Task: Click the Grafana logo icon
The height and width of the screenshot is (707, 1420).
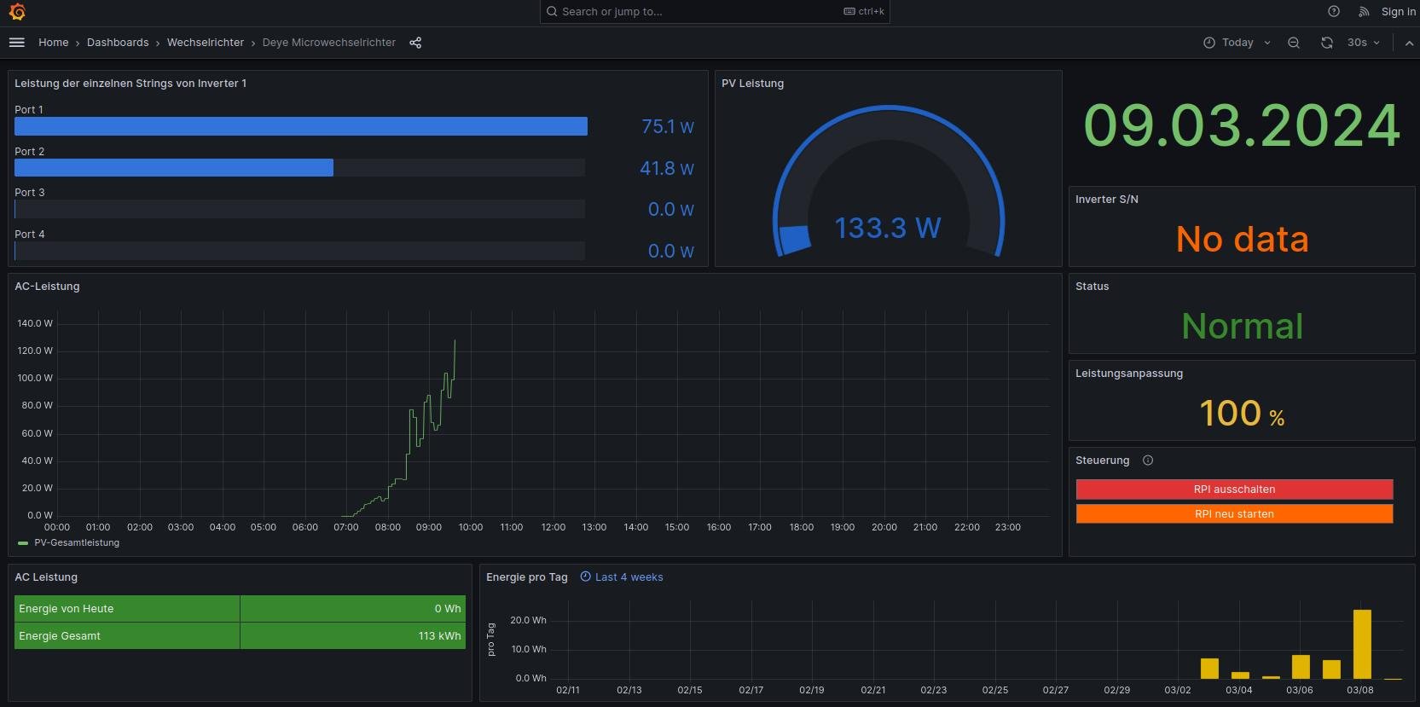Action: coord(17,12)
